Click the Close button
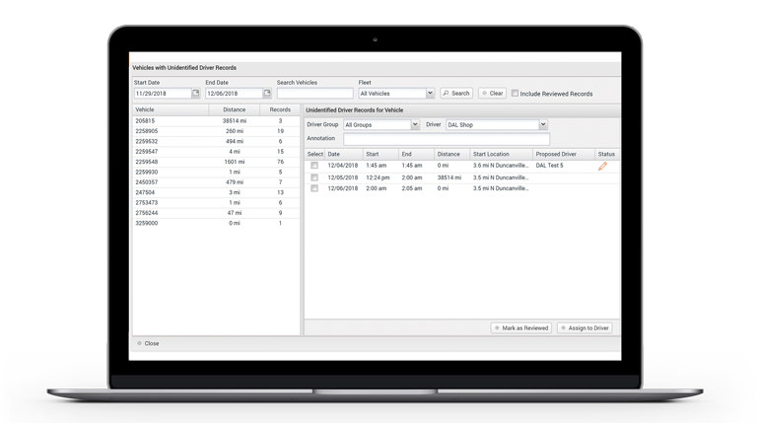Screen dimensions: 759x423 [148, 343]
